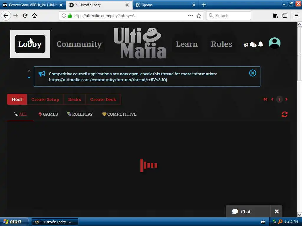Toggle the browser sidebar view
This screenshot has width=302, height=226.
point(285,16)
